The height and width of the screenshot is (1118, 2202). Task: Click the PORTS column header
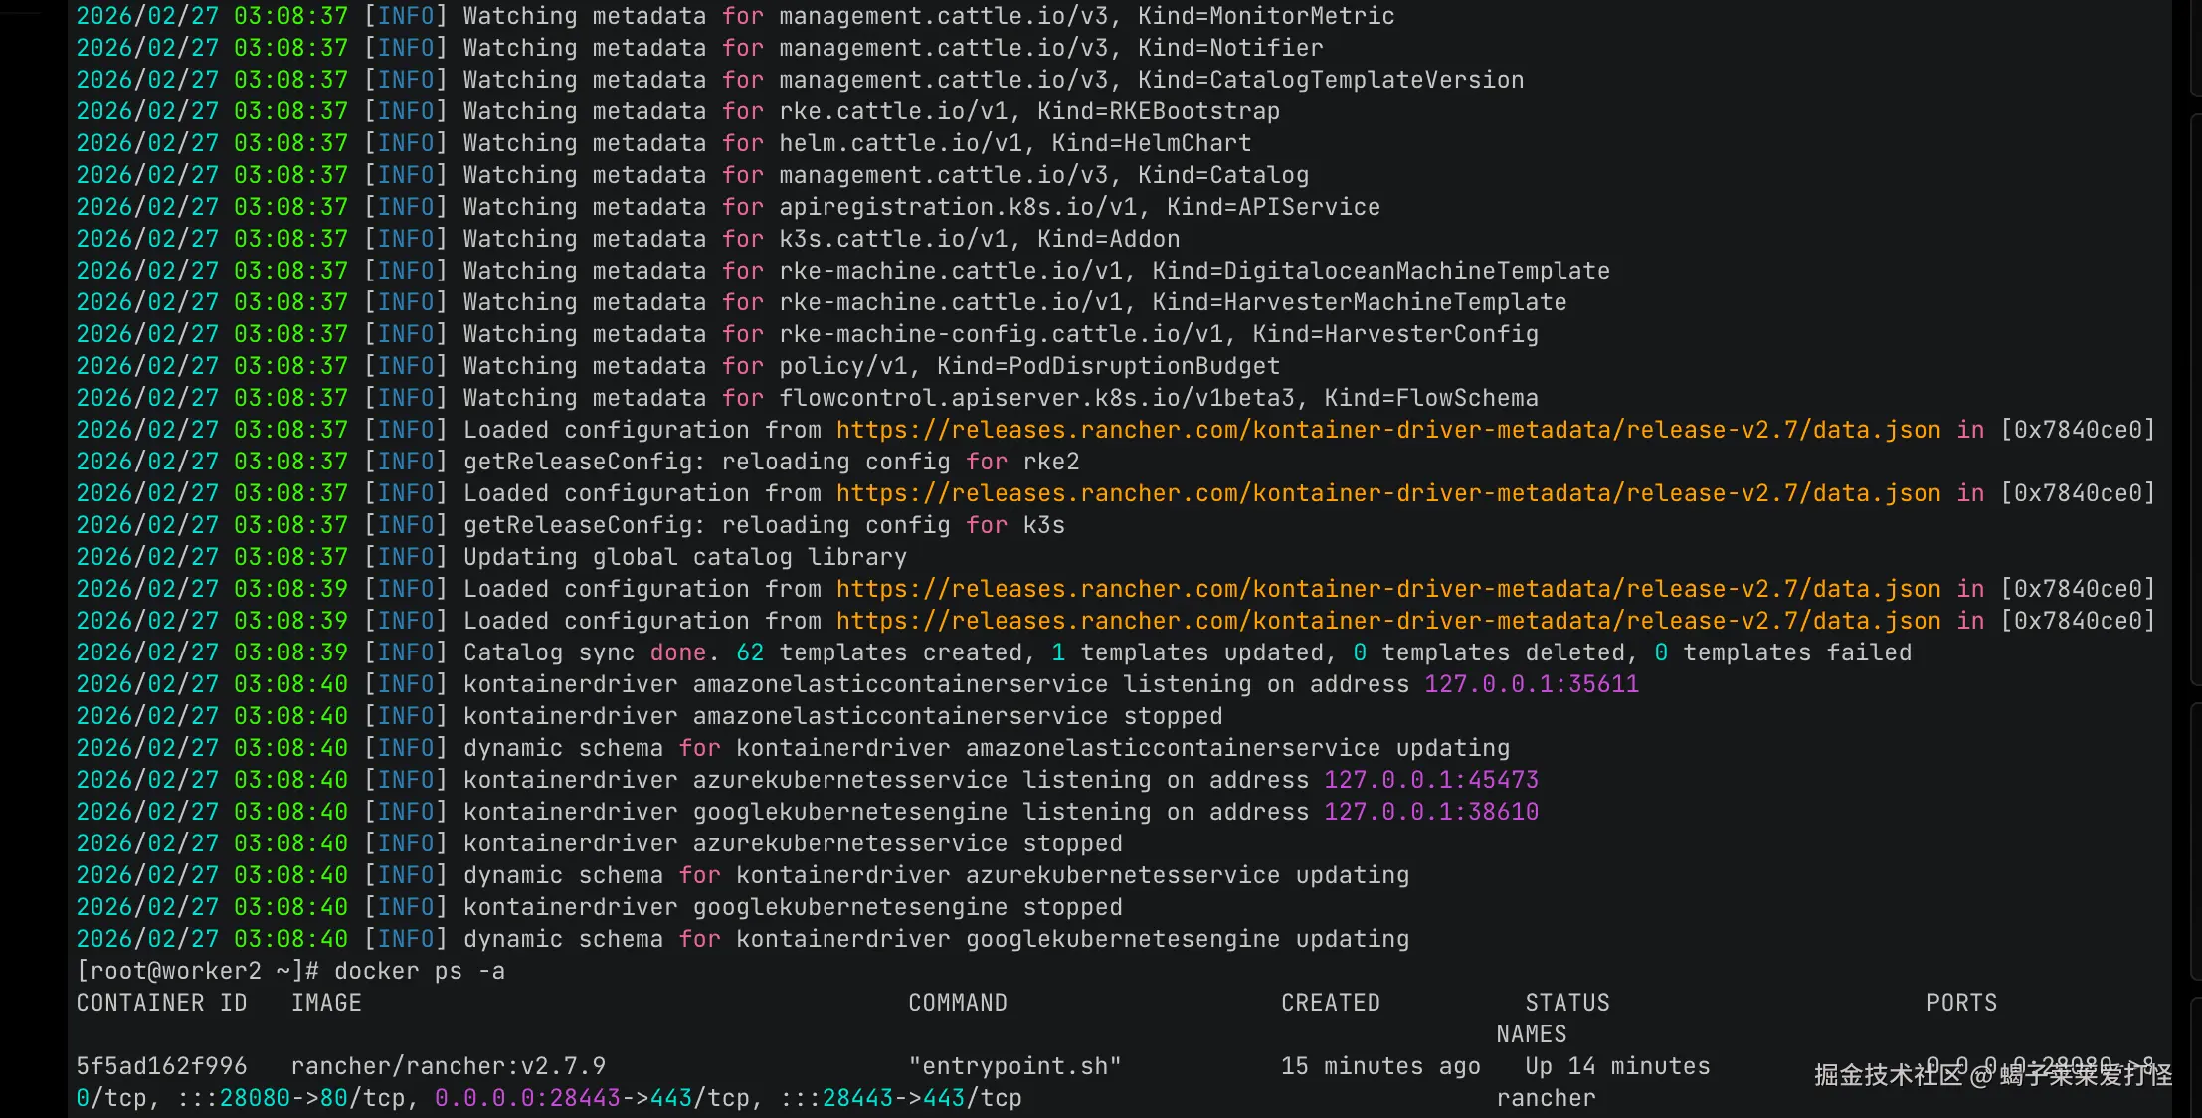[1960, 1003]
